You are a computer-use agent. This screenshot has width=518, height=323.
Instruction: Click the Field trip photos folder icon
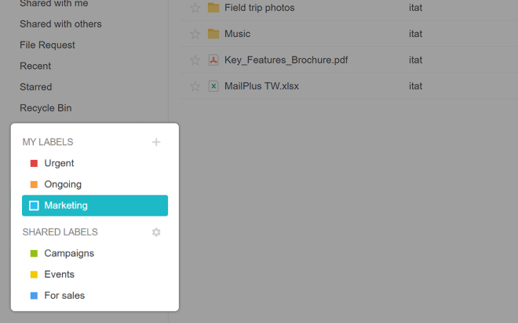click(213, 8)
